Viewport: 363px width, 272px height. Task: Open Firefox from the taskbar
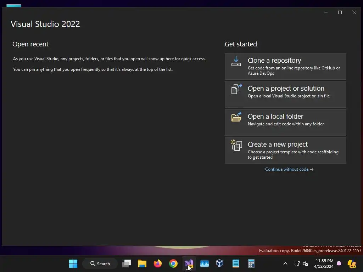click(x=158, y=263)
